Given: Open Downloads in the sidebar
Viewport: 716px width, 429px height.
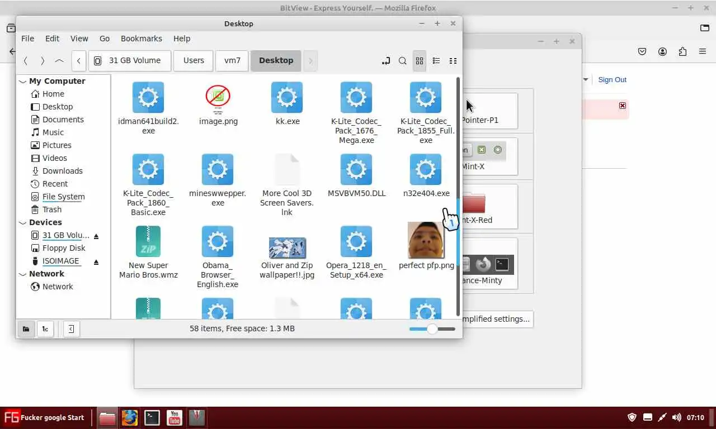Looking at the screenshot, I should pyautogui.click(x=62, y=171).
